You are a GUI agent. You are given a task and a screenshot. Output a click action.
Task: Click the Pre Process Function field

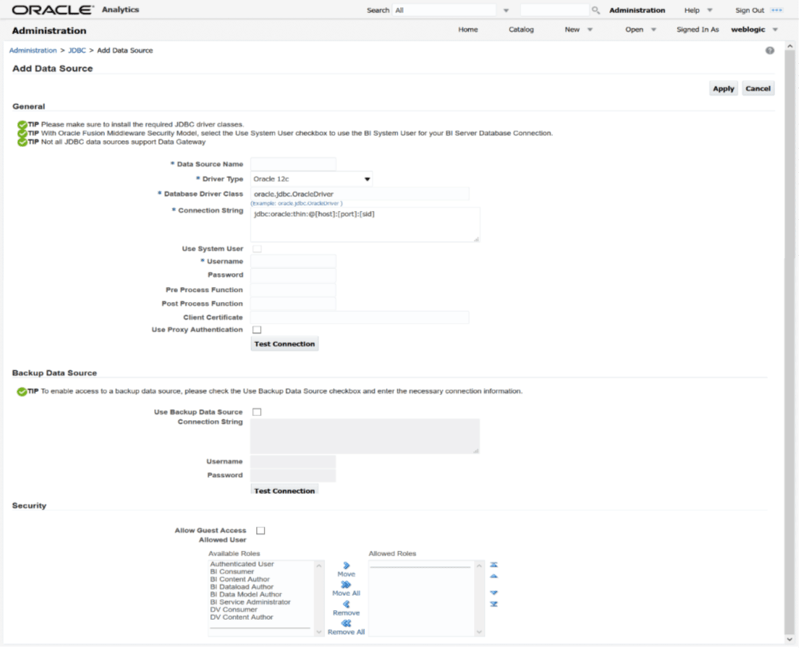point(293,290)
